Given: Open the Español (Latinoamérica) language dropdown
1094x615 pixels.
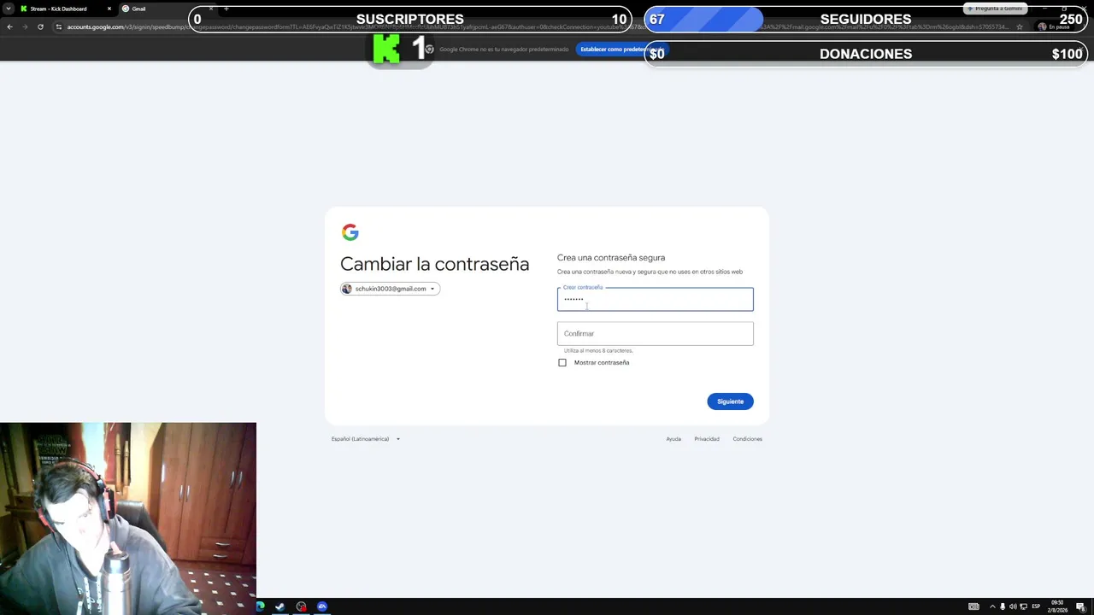Looking at the screenshot, I should (x=366, y=439).
